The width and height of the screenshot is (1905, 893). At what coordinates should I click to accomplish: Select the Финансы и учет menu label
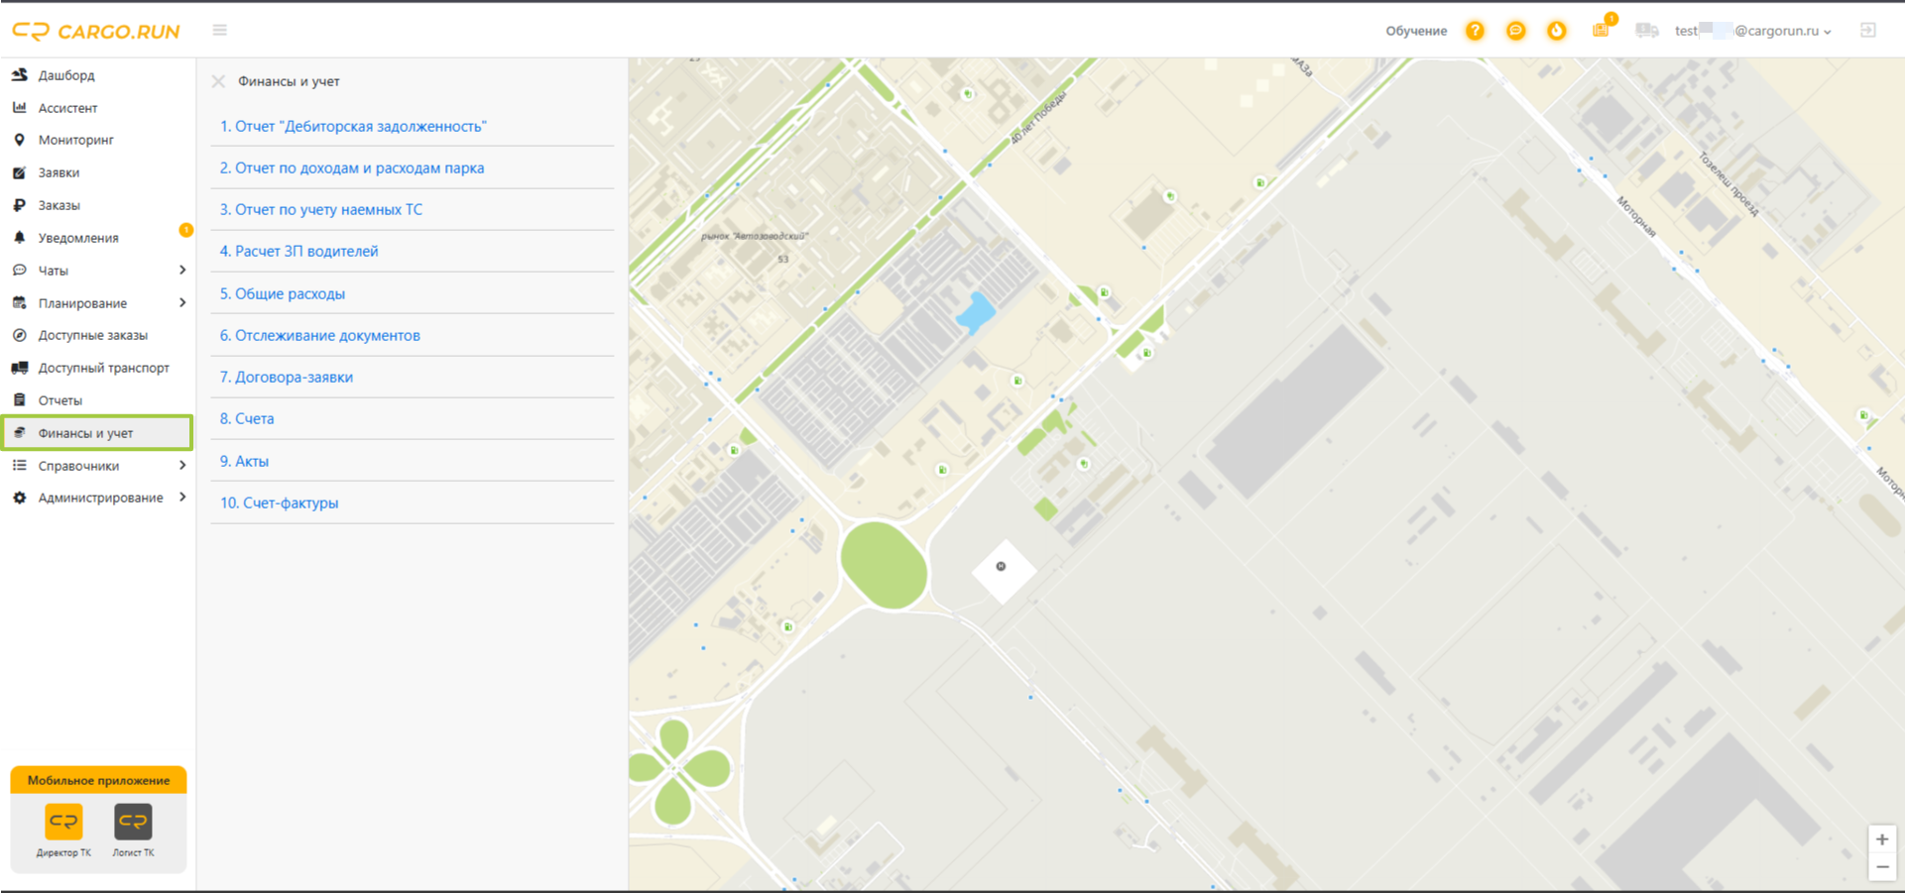tap(85, 433)
